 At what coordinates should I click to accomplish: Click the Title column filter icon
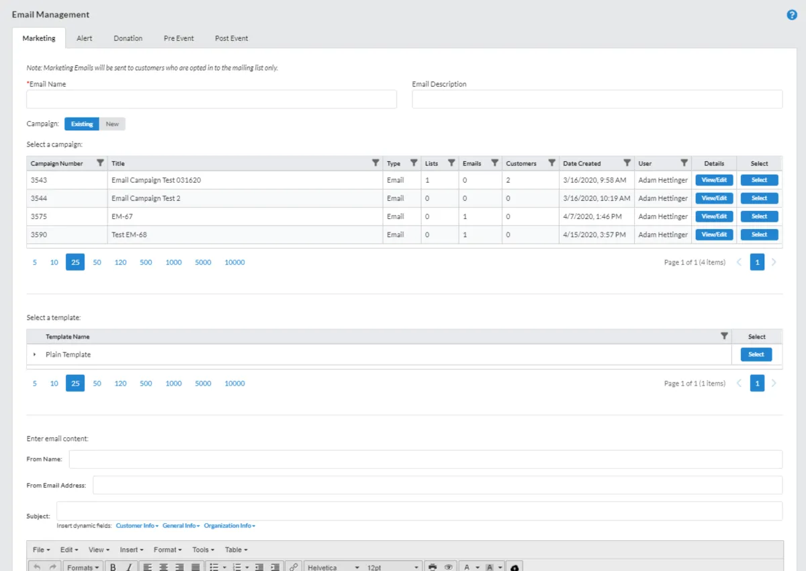point(375,163)
